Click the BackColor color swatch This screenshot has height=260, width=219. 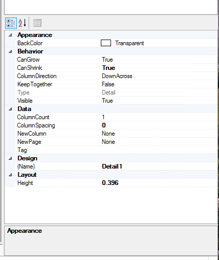tap(106, 43)
